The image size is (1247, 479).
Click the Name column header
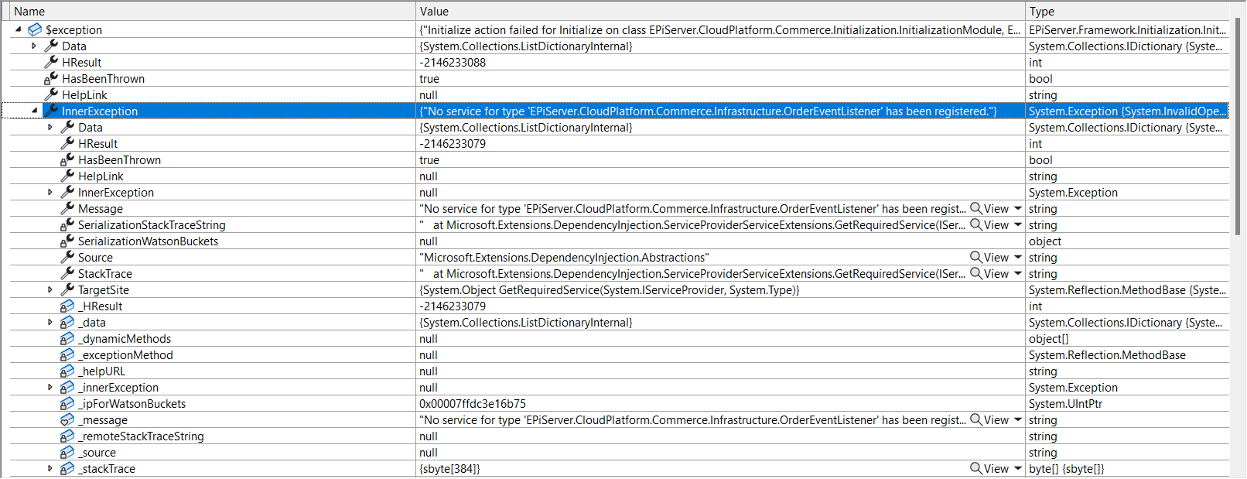pyautogui.click(x=209, y=11)
